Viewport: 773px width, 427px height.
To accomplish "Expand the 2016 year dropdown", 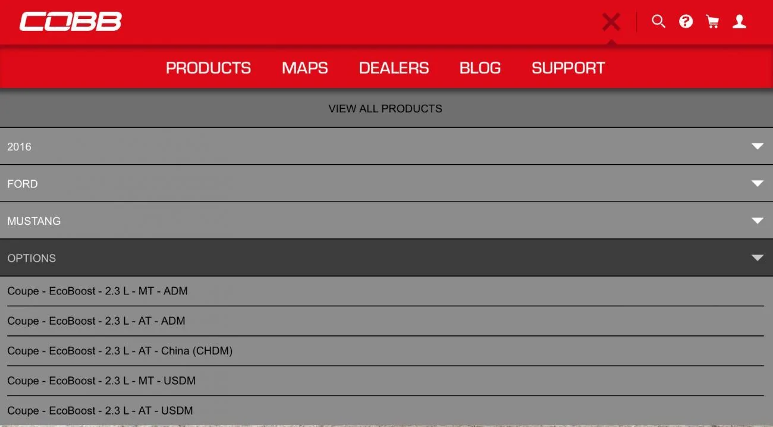I will 386,146.
